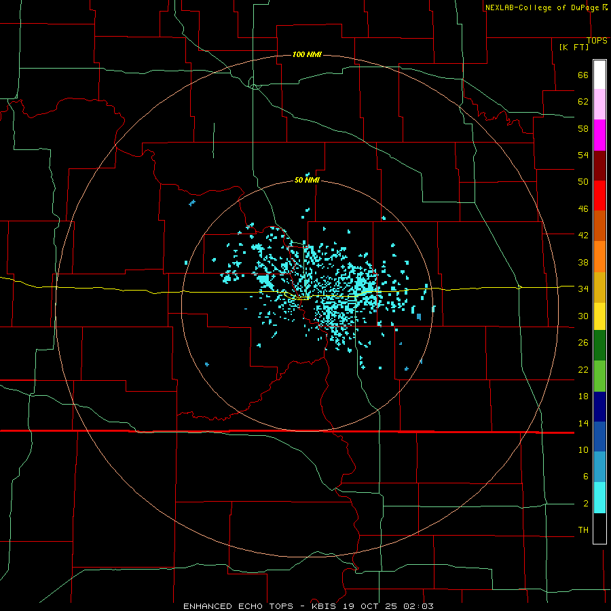Click the legend value 42

583,236
